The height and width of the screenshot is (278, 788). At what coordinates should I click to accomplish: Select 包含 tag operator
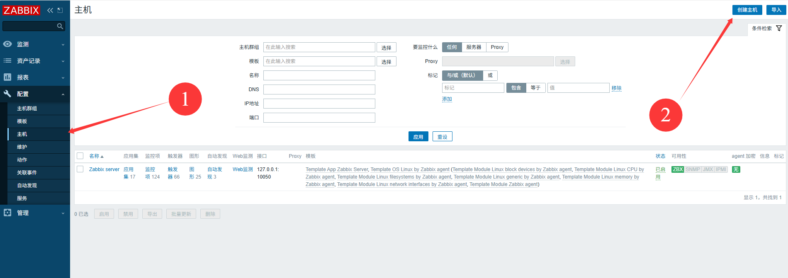coord(516,88)
